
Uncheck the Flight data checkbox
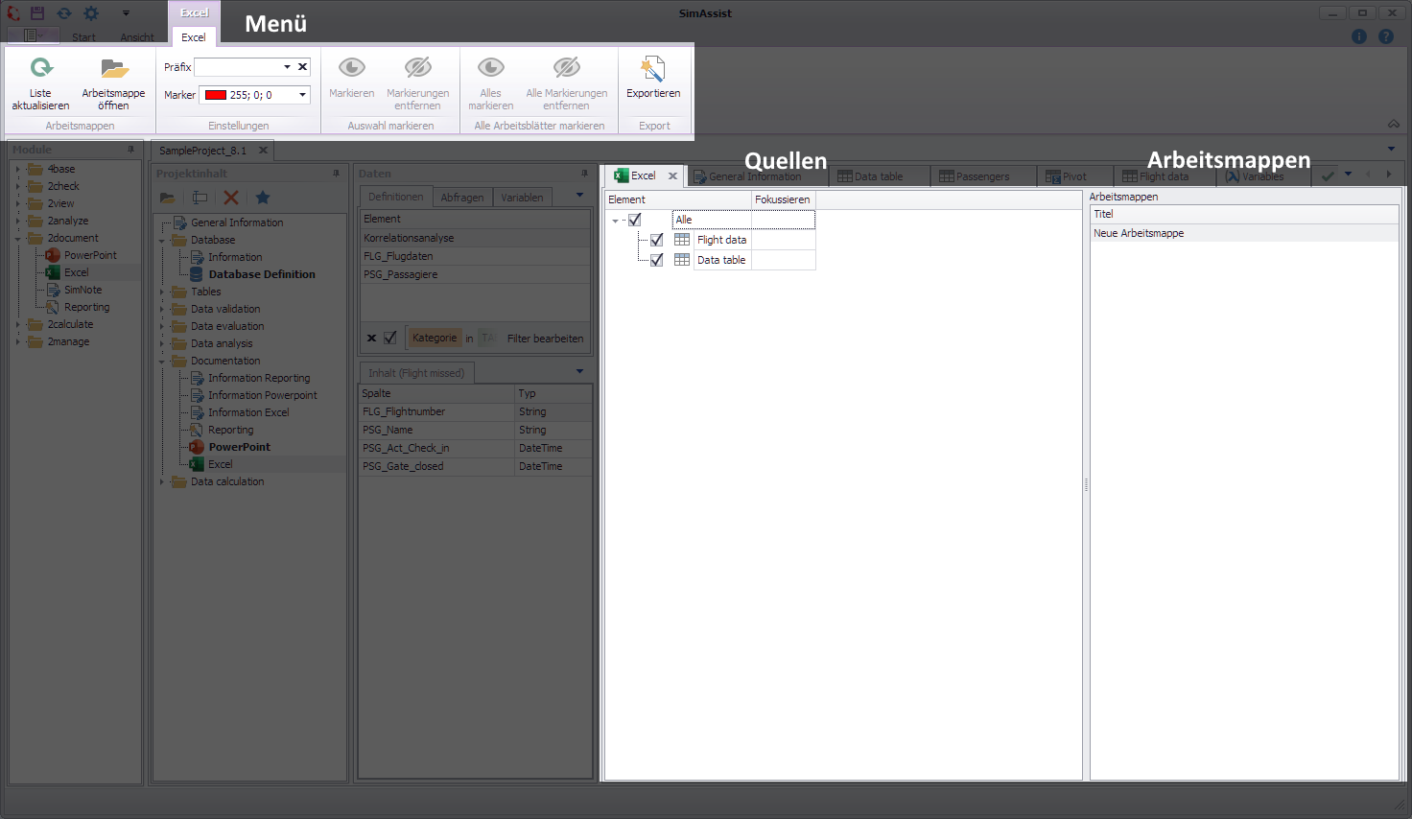click(657, 240)
